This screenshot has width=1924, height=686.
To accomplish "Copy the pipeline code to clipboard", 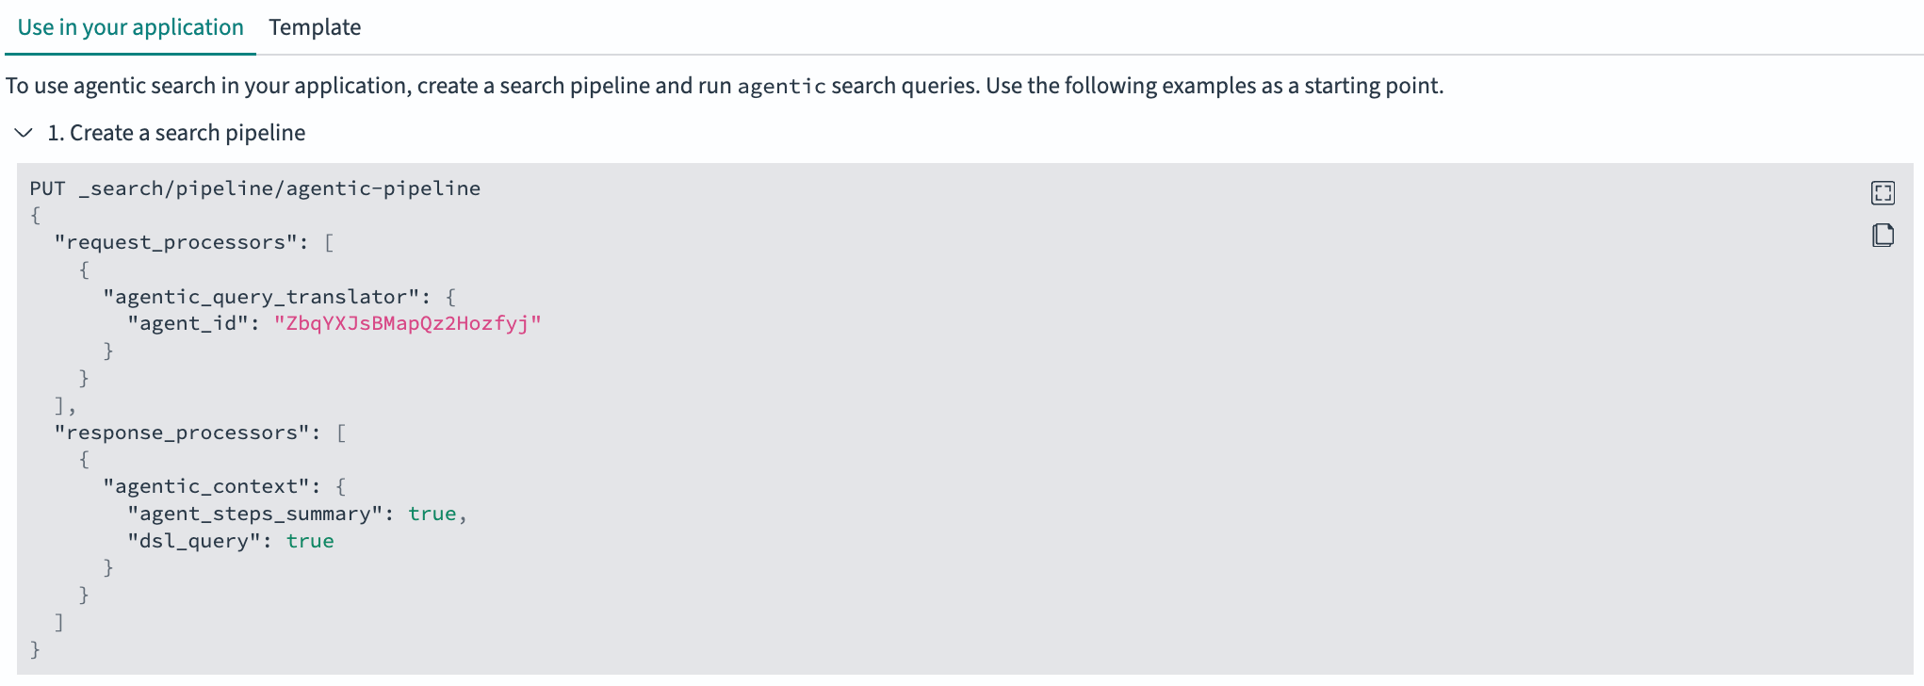I will point(1883,235).
